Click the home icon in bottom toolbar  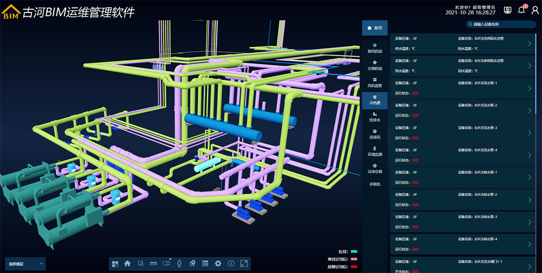(127, 264)
